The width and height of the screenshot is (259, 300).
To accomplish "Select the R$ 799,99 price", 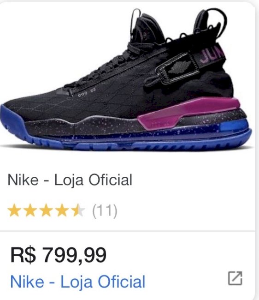I will 58,255.
